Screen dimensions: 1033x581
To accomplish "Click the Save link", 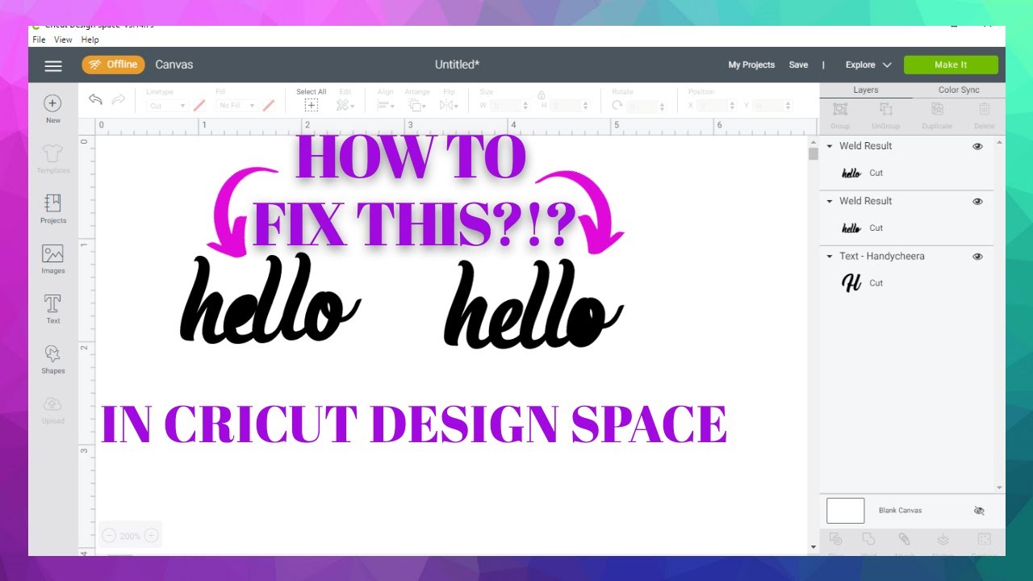I will 798,65.
